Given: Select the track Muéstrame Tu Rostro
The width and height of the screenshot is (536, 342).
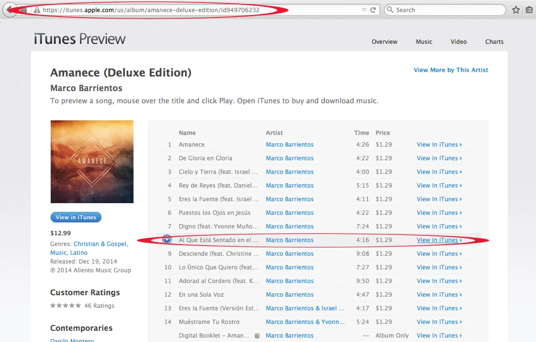Looking at the screenshot, I should [209, 322].
